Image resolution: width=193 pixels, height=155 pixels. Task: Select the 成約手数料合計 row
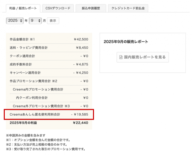point(49,64)
